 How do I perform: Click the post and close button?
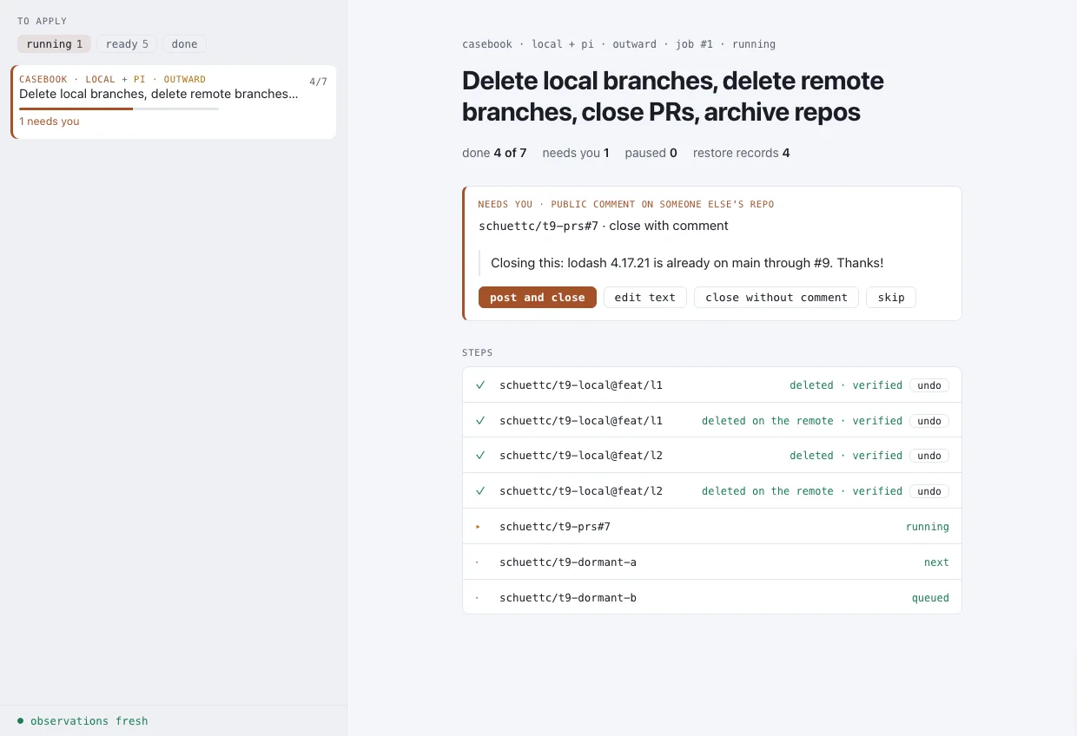coord(537,298)
